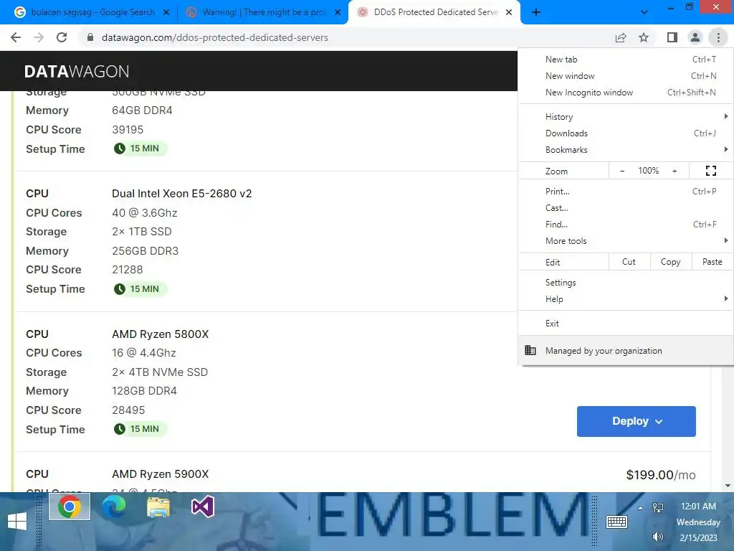Select Find from the menu
Viewport: 734px width, 551px height.
pyautogui.click(x=625, y=225)
